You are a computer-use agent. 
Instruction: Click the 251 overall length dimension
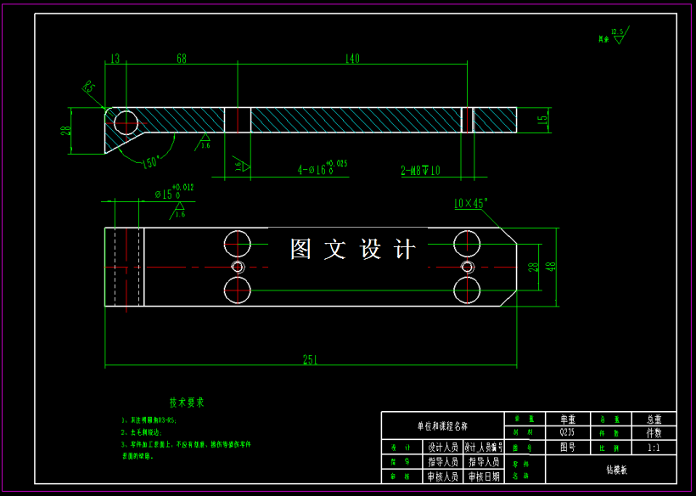[x=311, y=359]
